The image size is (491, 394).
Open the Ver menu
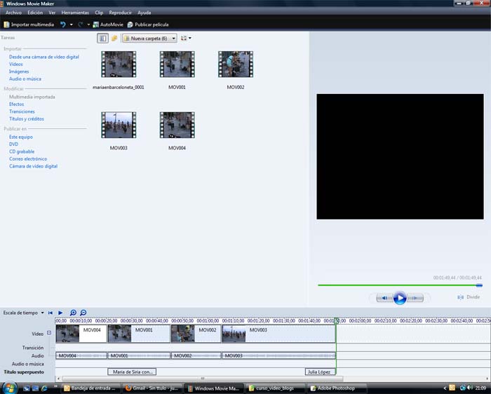click(x=52, y=13)
